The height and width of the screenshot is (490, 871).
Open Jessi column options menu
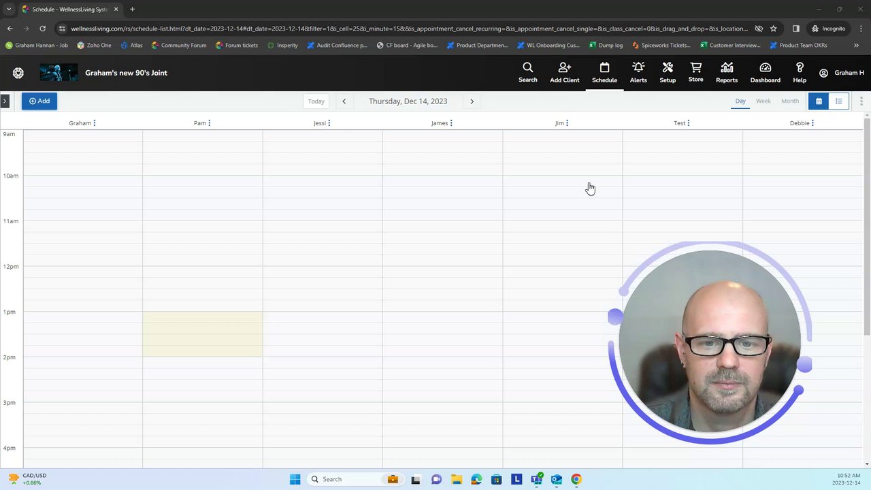[x=329, y=123]
